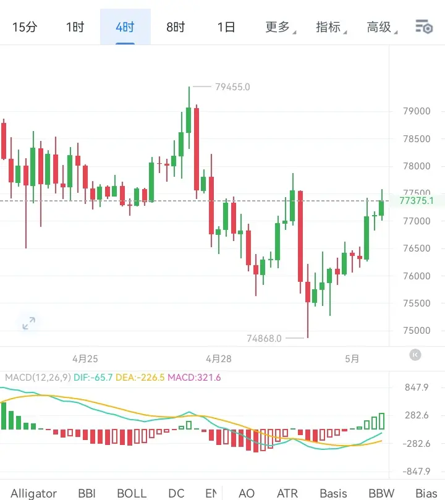Click the low price marker 74868.0

pyautogui.click(x=264, y=338)
